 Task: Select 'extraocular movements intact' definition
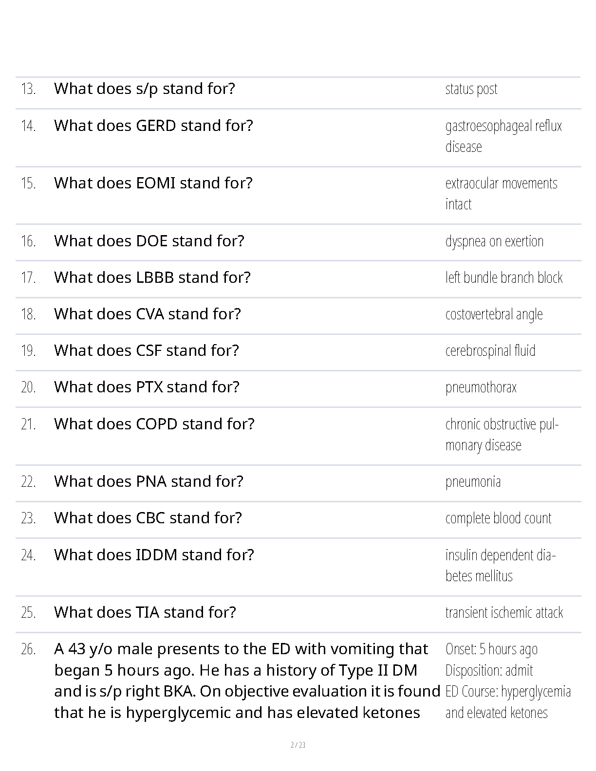501,194
